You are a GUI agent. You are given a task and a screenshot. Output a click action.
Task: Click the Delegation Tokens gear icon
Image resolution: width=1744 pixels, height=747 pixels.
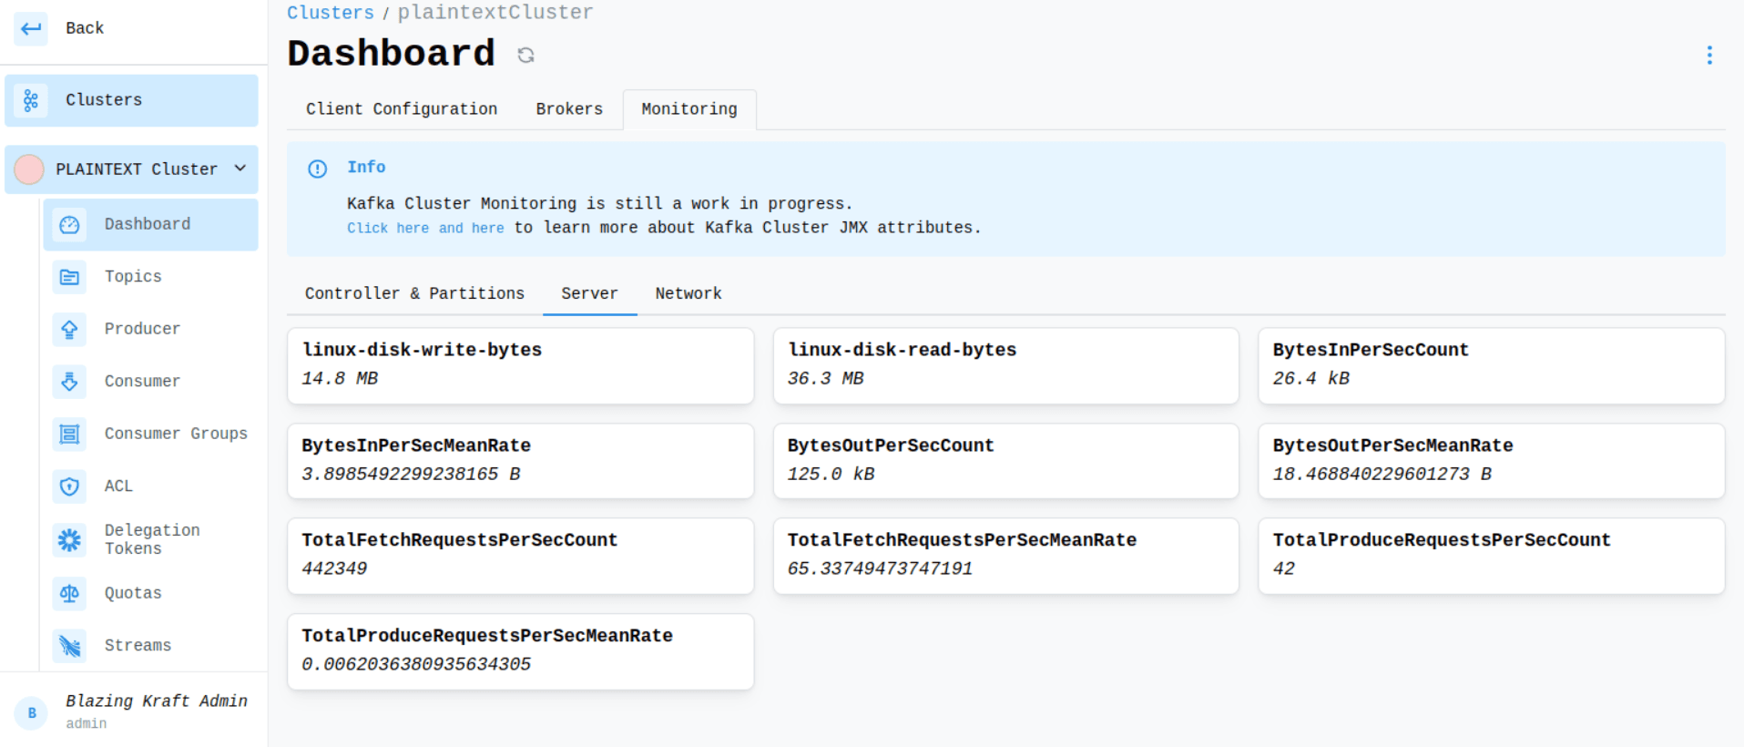click(x=69, y=540)
